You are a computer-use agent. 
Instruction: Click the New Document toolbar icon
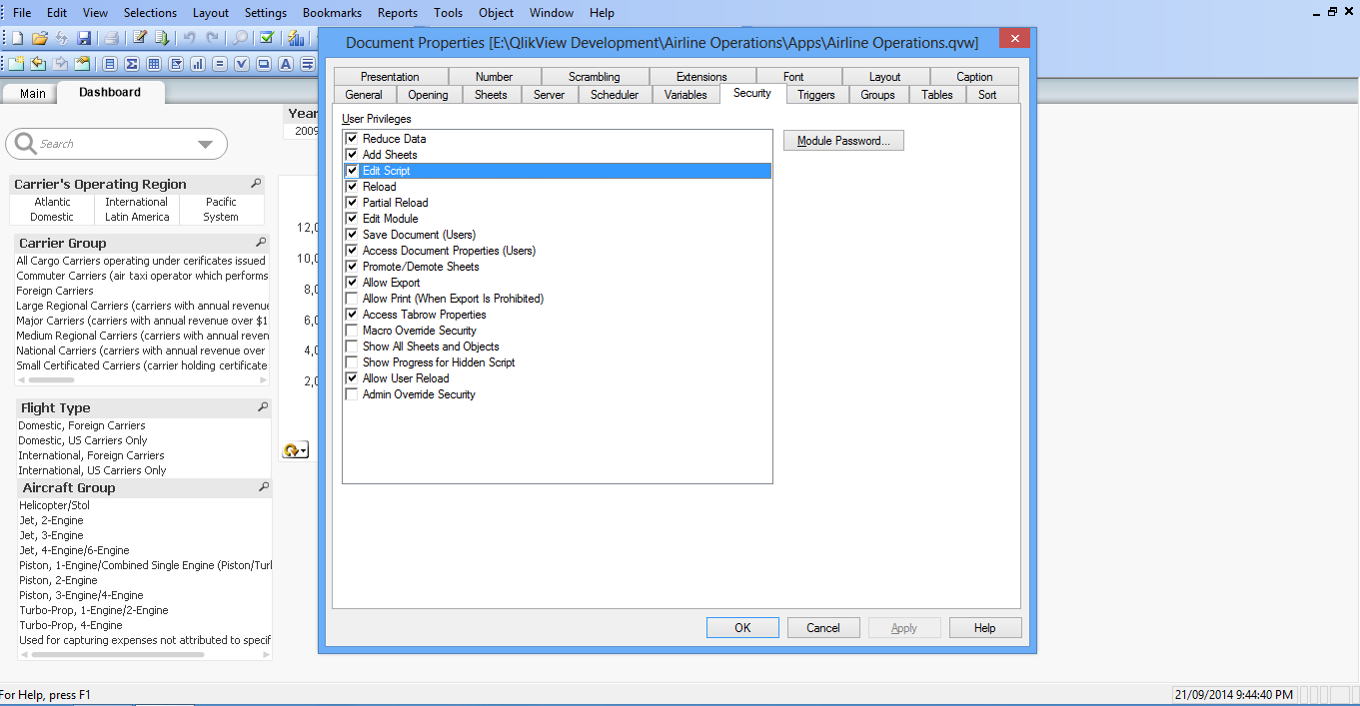tap(17, 38)
